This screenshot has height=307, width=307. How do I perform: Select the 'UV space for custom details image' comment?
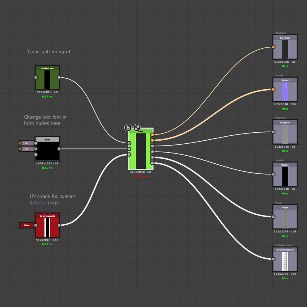[52, 199]
